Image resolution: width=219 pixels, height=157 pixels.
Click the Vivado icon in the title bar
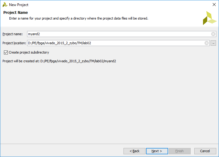coord(5,5)
